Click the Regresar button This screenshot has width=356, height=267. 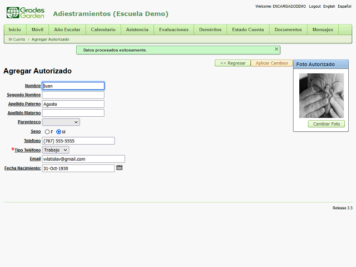point(233,63)
